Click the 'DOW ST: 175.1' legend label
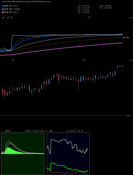Viewport: 133px width, 175px height. (11, 6)
